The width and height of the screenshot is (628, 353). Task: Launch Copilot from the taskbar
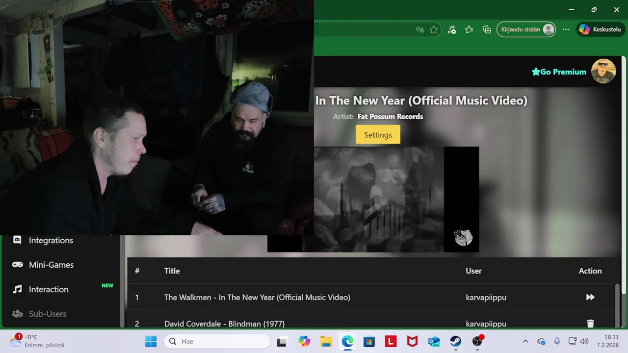point(304,341)
